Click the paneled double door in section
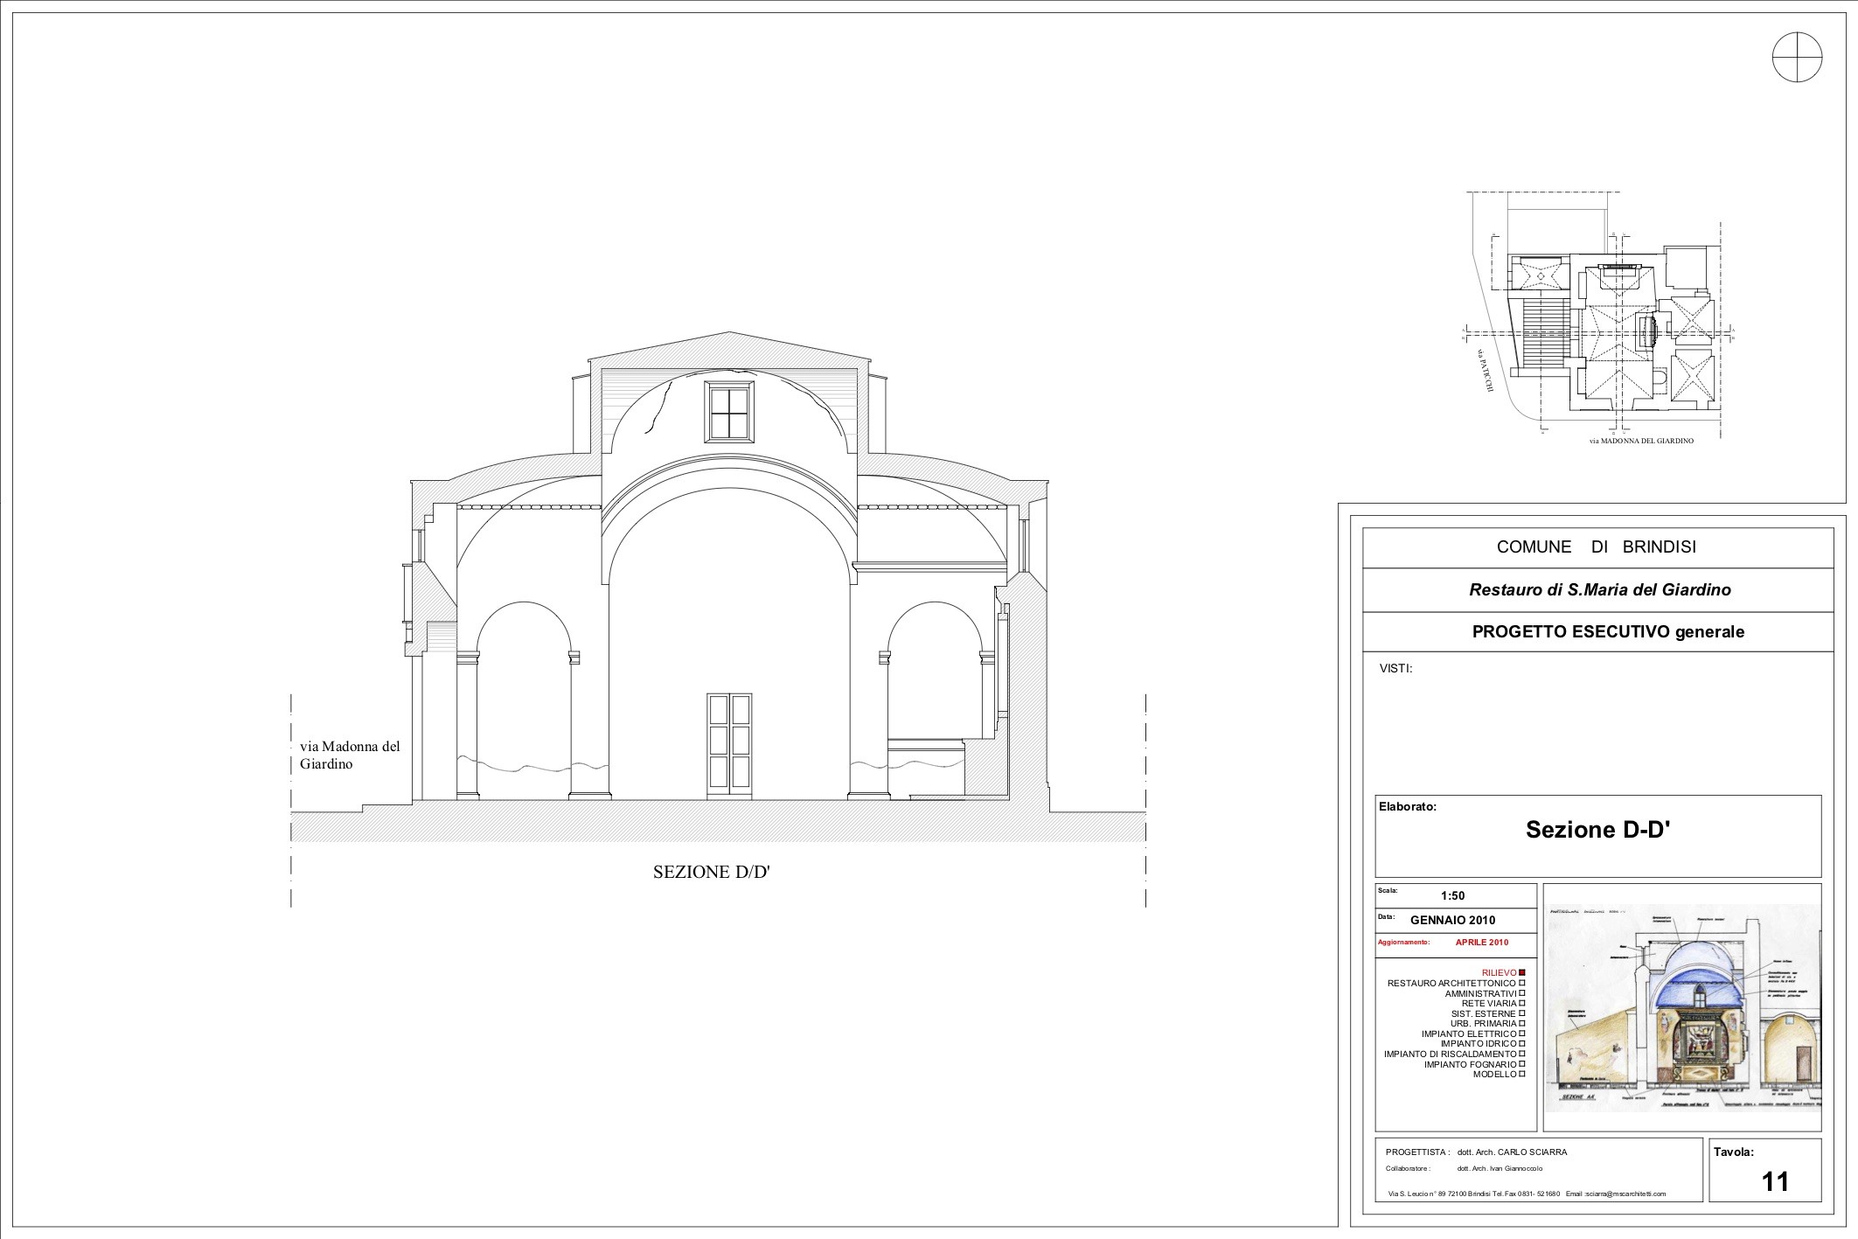The width and height of the screenshot is (1858, 1239). 729,745
